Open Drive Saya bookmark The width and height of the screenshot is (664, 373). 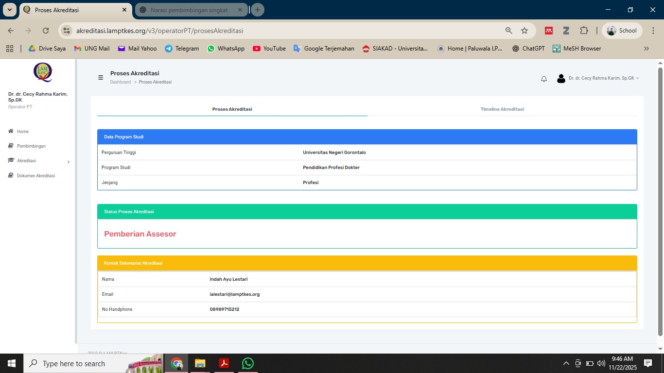click(x=47, y=49)
